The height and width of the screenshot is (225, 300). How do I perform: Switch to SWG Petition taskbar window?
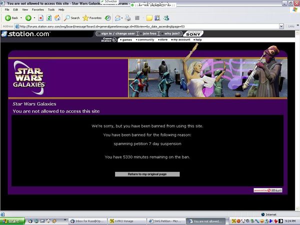(x=164, y=221)
